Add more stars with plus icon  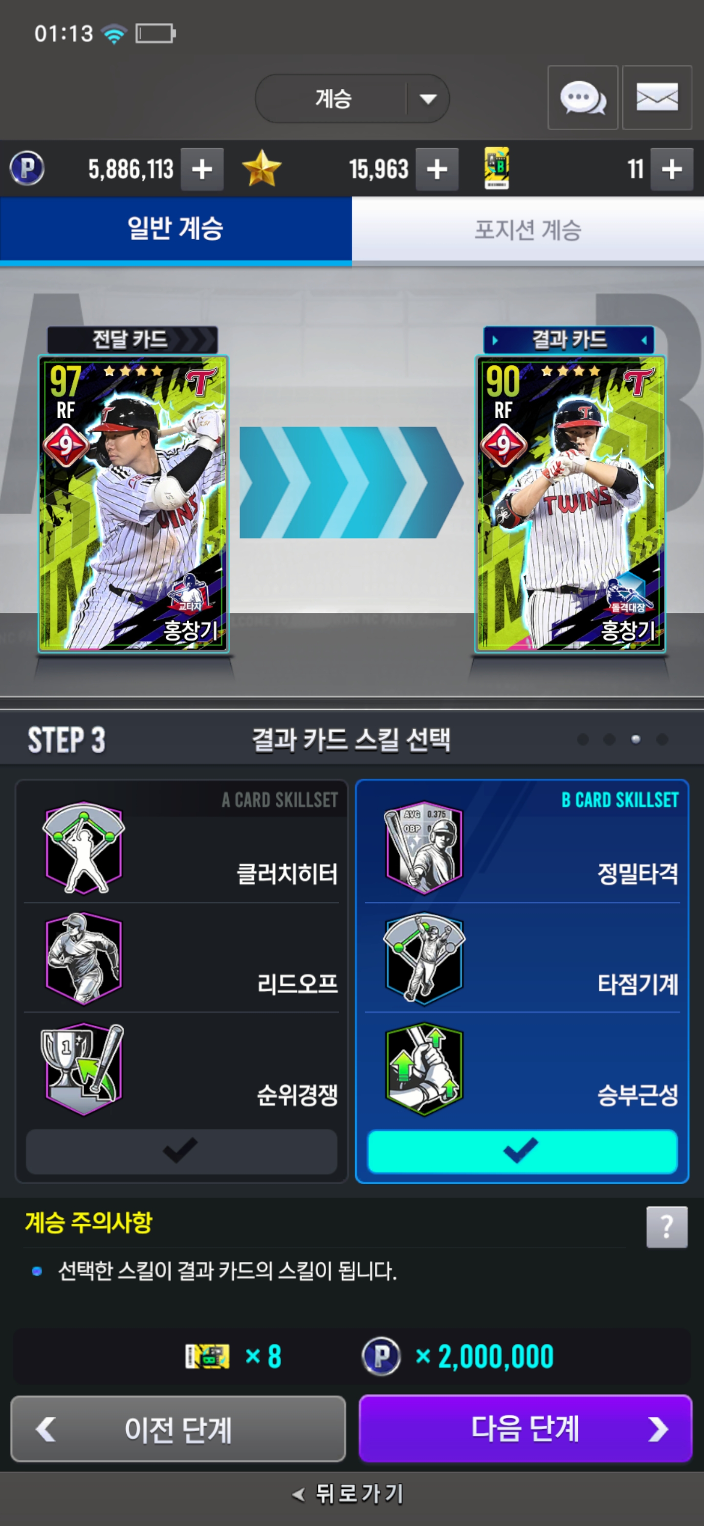click(437, 169)
